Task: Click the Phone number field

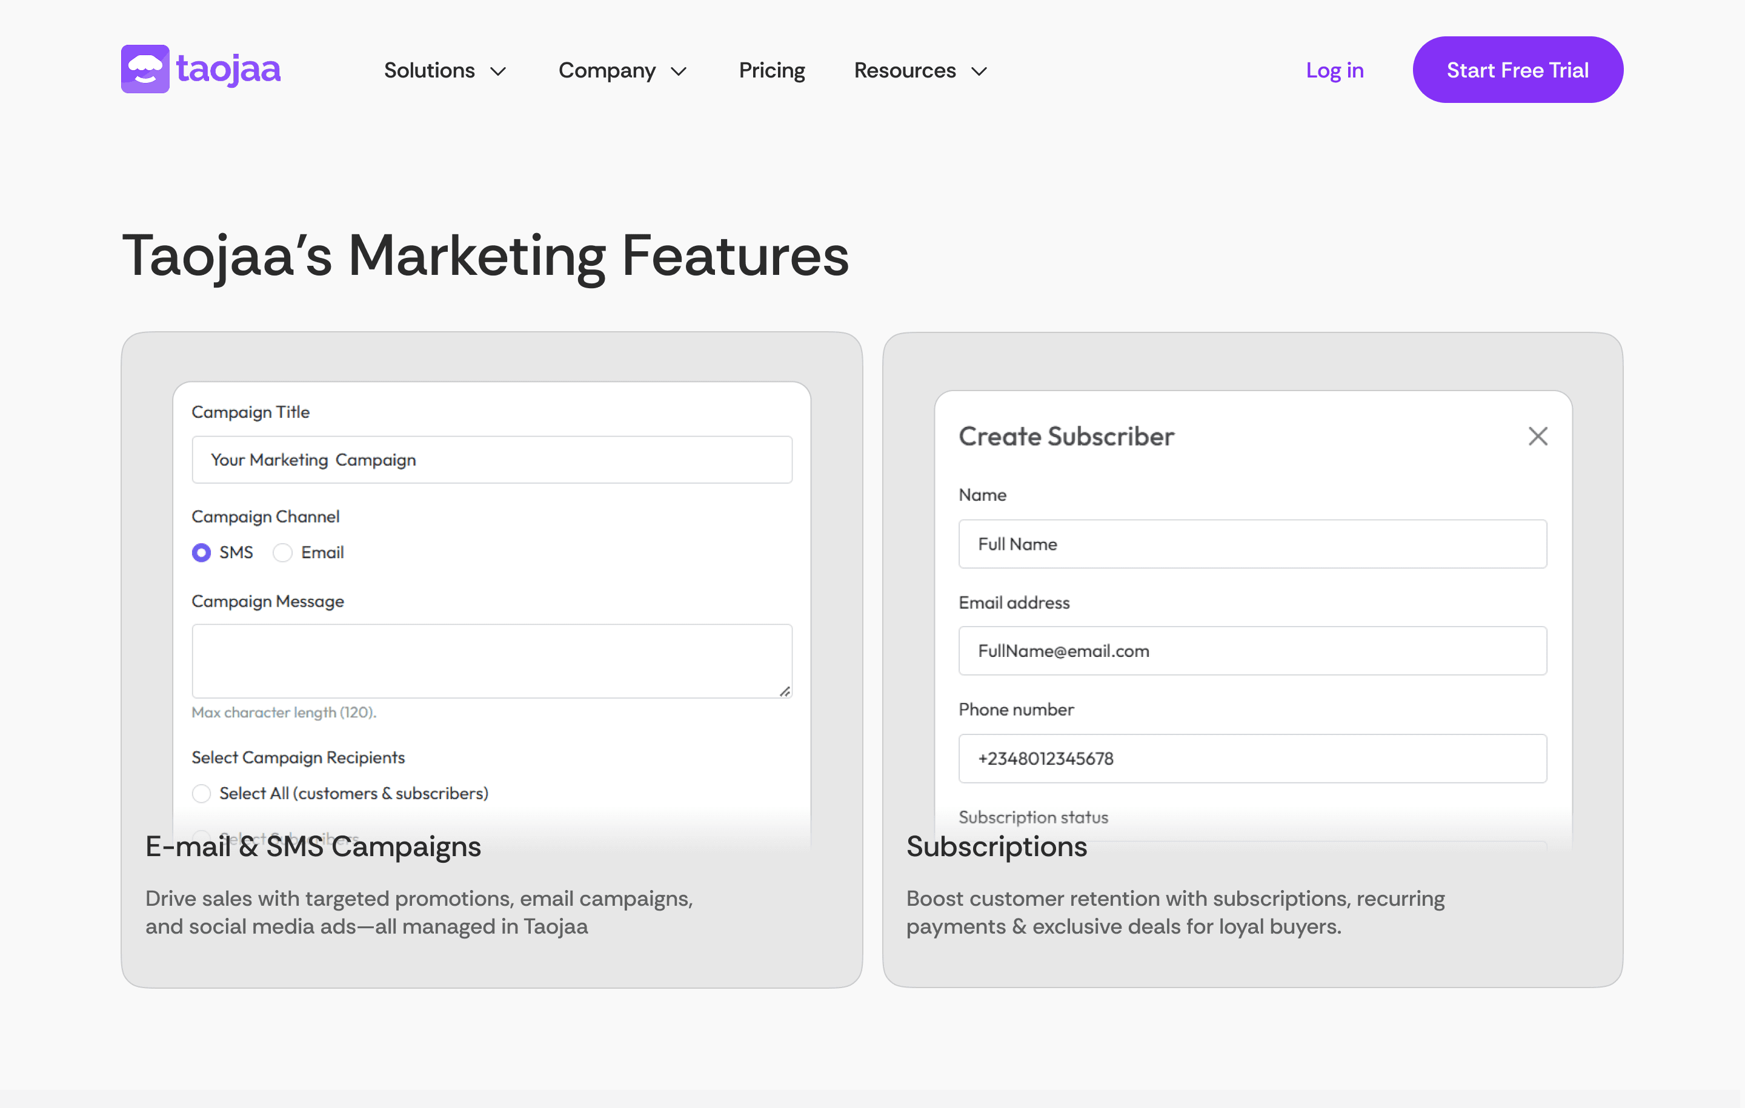Action: click(x=1252, y=758)
